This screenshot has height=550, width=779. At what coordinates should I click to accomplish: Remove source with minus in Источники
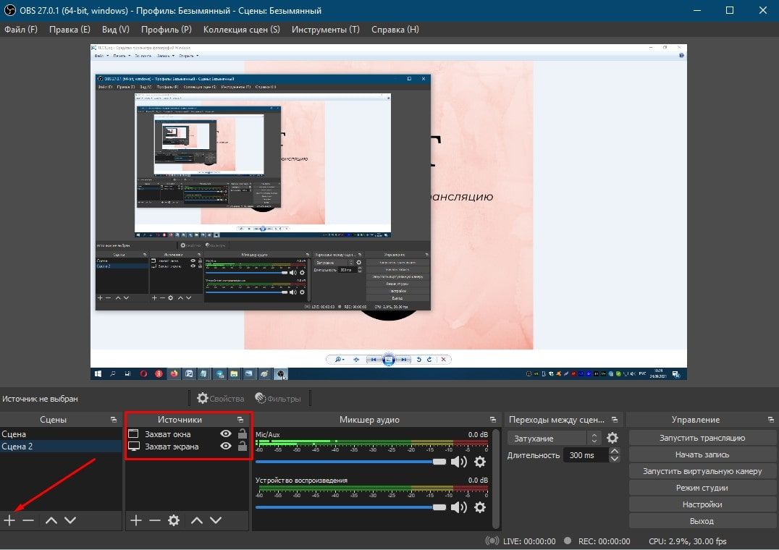pos(154,520)
